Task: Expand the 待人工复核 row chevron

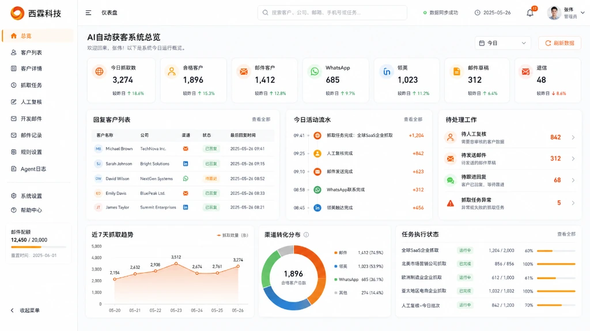Action: [x=573, y=137]
